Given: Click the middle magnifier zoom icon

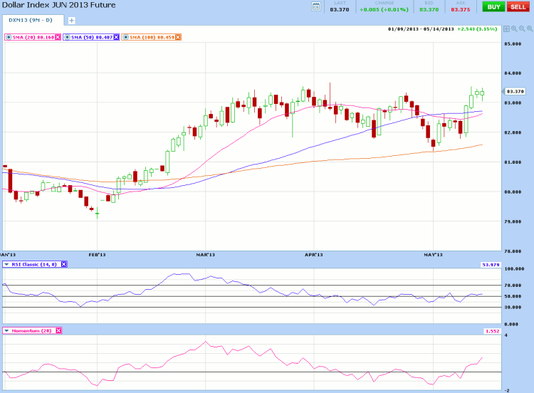Looking at the screenshot, I should point(522,29).
